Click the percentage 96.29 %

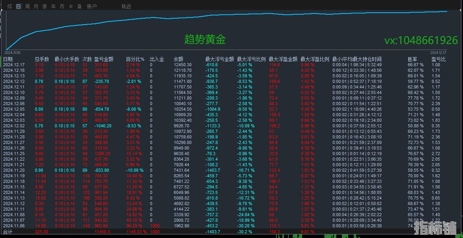coord(135,226)
